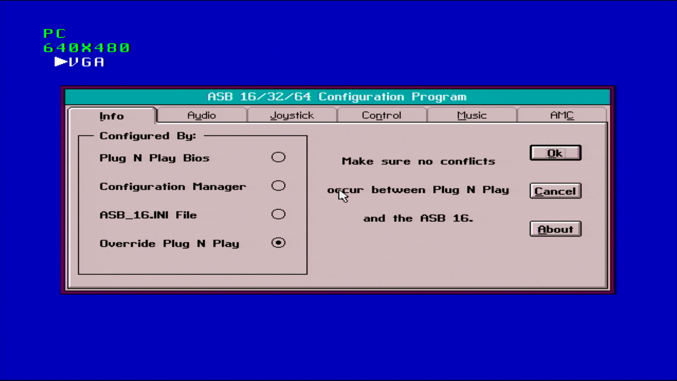Select Plug N Play Bios radio button

coord(278,157)
